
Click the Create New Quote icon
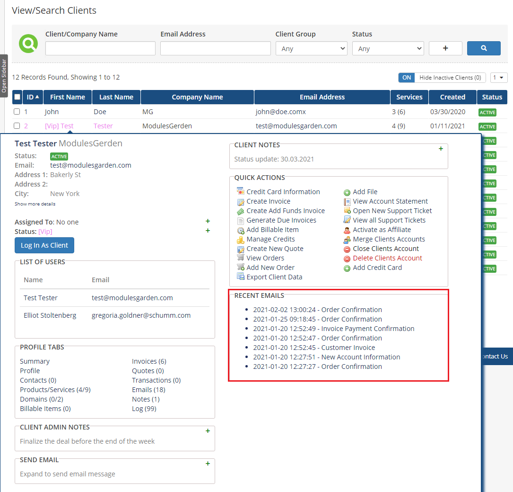(x=241, y=249)
